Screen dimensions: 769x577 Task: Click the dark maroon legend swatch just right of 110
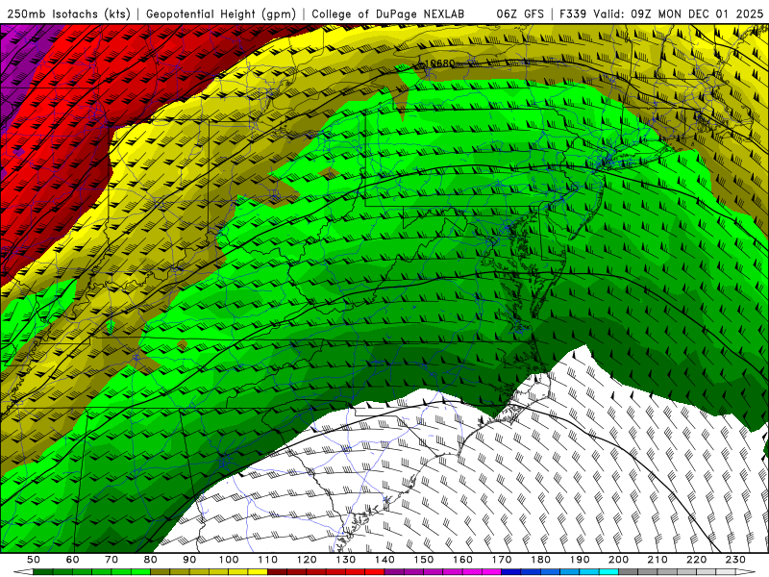tap(277, 572)
